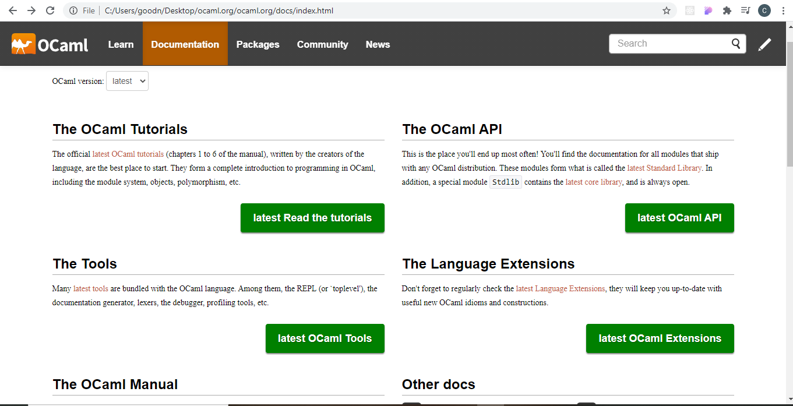Go forward using the browser forward arrow

31,10
